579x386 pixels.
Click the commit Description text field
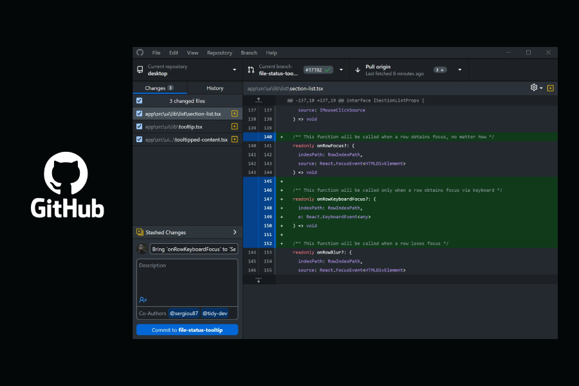187,277
